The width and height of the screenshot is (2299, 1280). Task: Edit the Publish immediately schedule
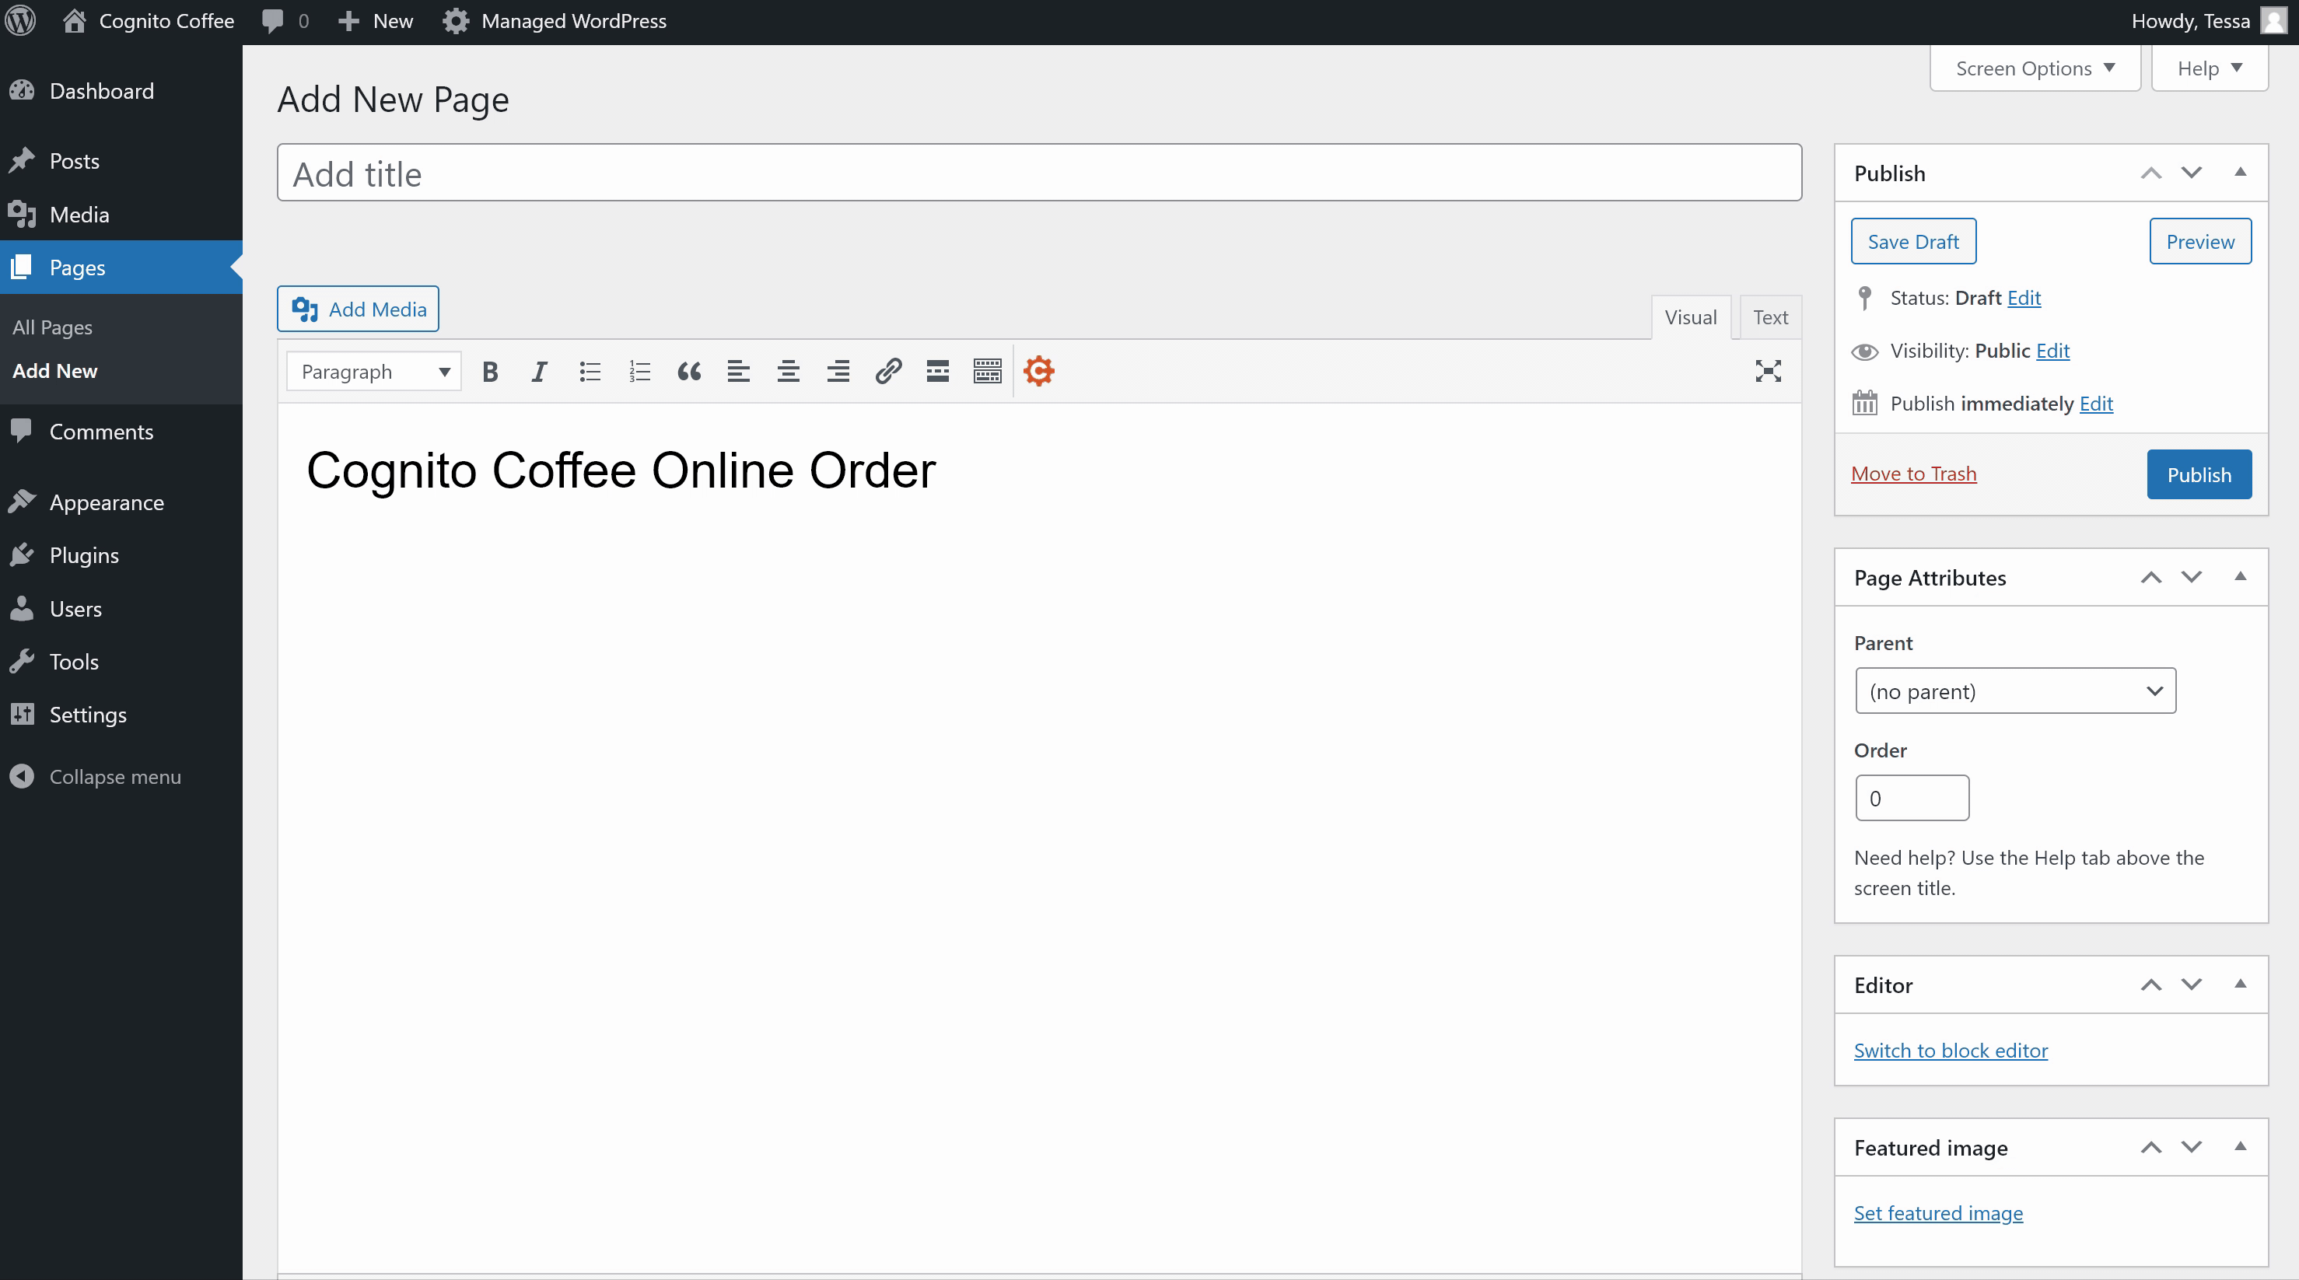point(2097,404)
